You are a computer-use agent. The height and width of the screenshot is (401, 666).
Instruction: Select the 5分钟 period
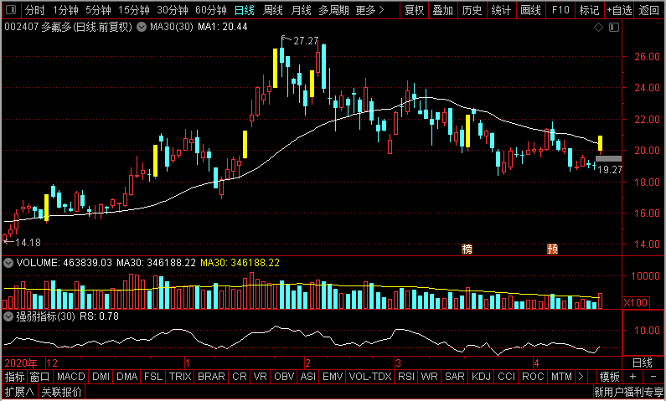point(98,10)
